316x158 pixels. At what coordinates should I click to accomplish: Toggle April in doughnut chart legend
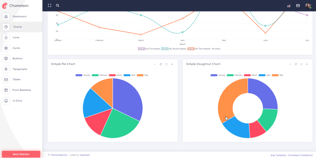pos(265,75)
